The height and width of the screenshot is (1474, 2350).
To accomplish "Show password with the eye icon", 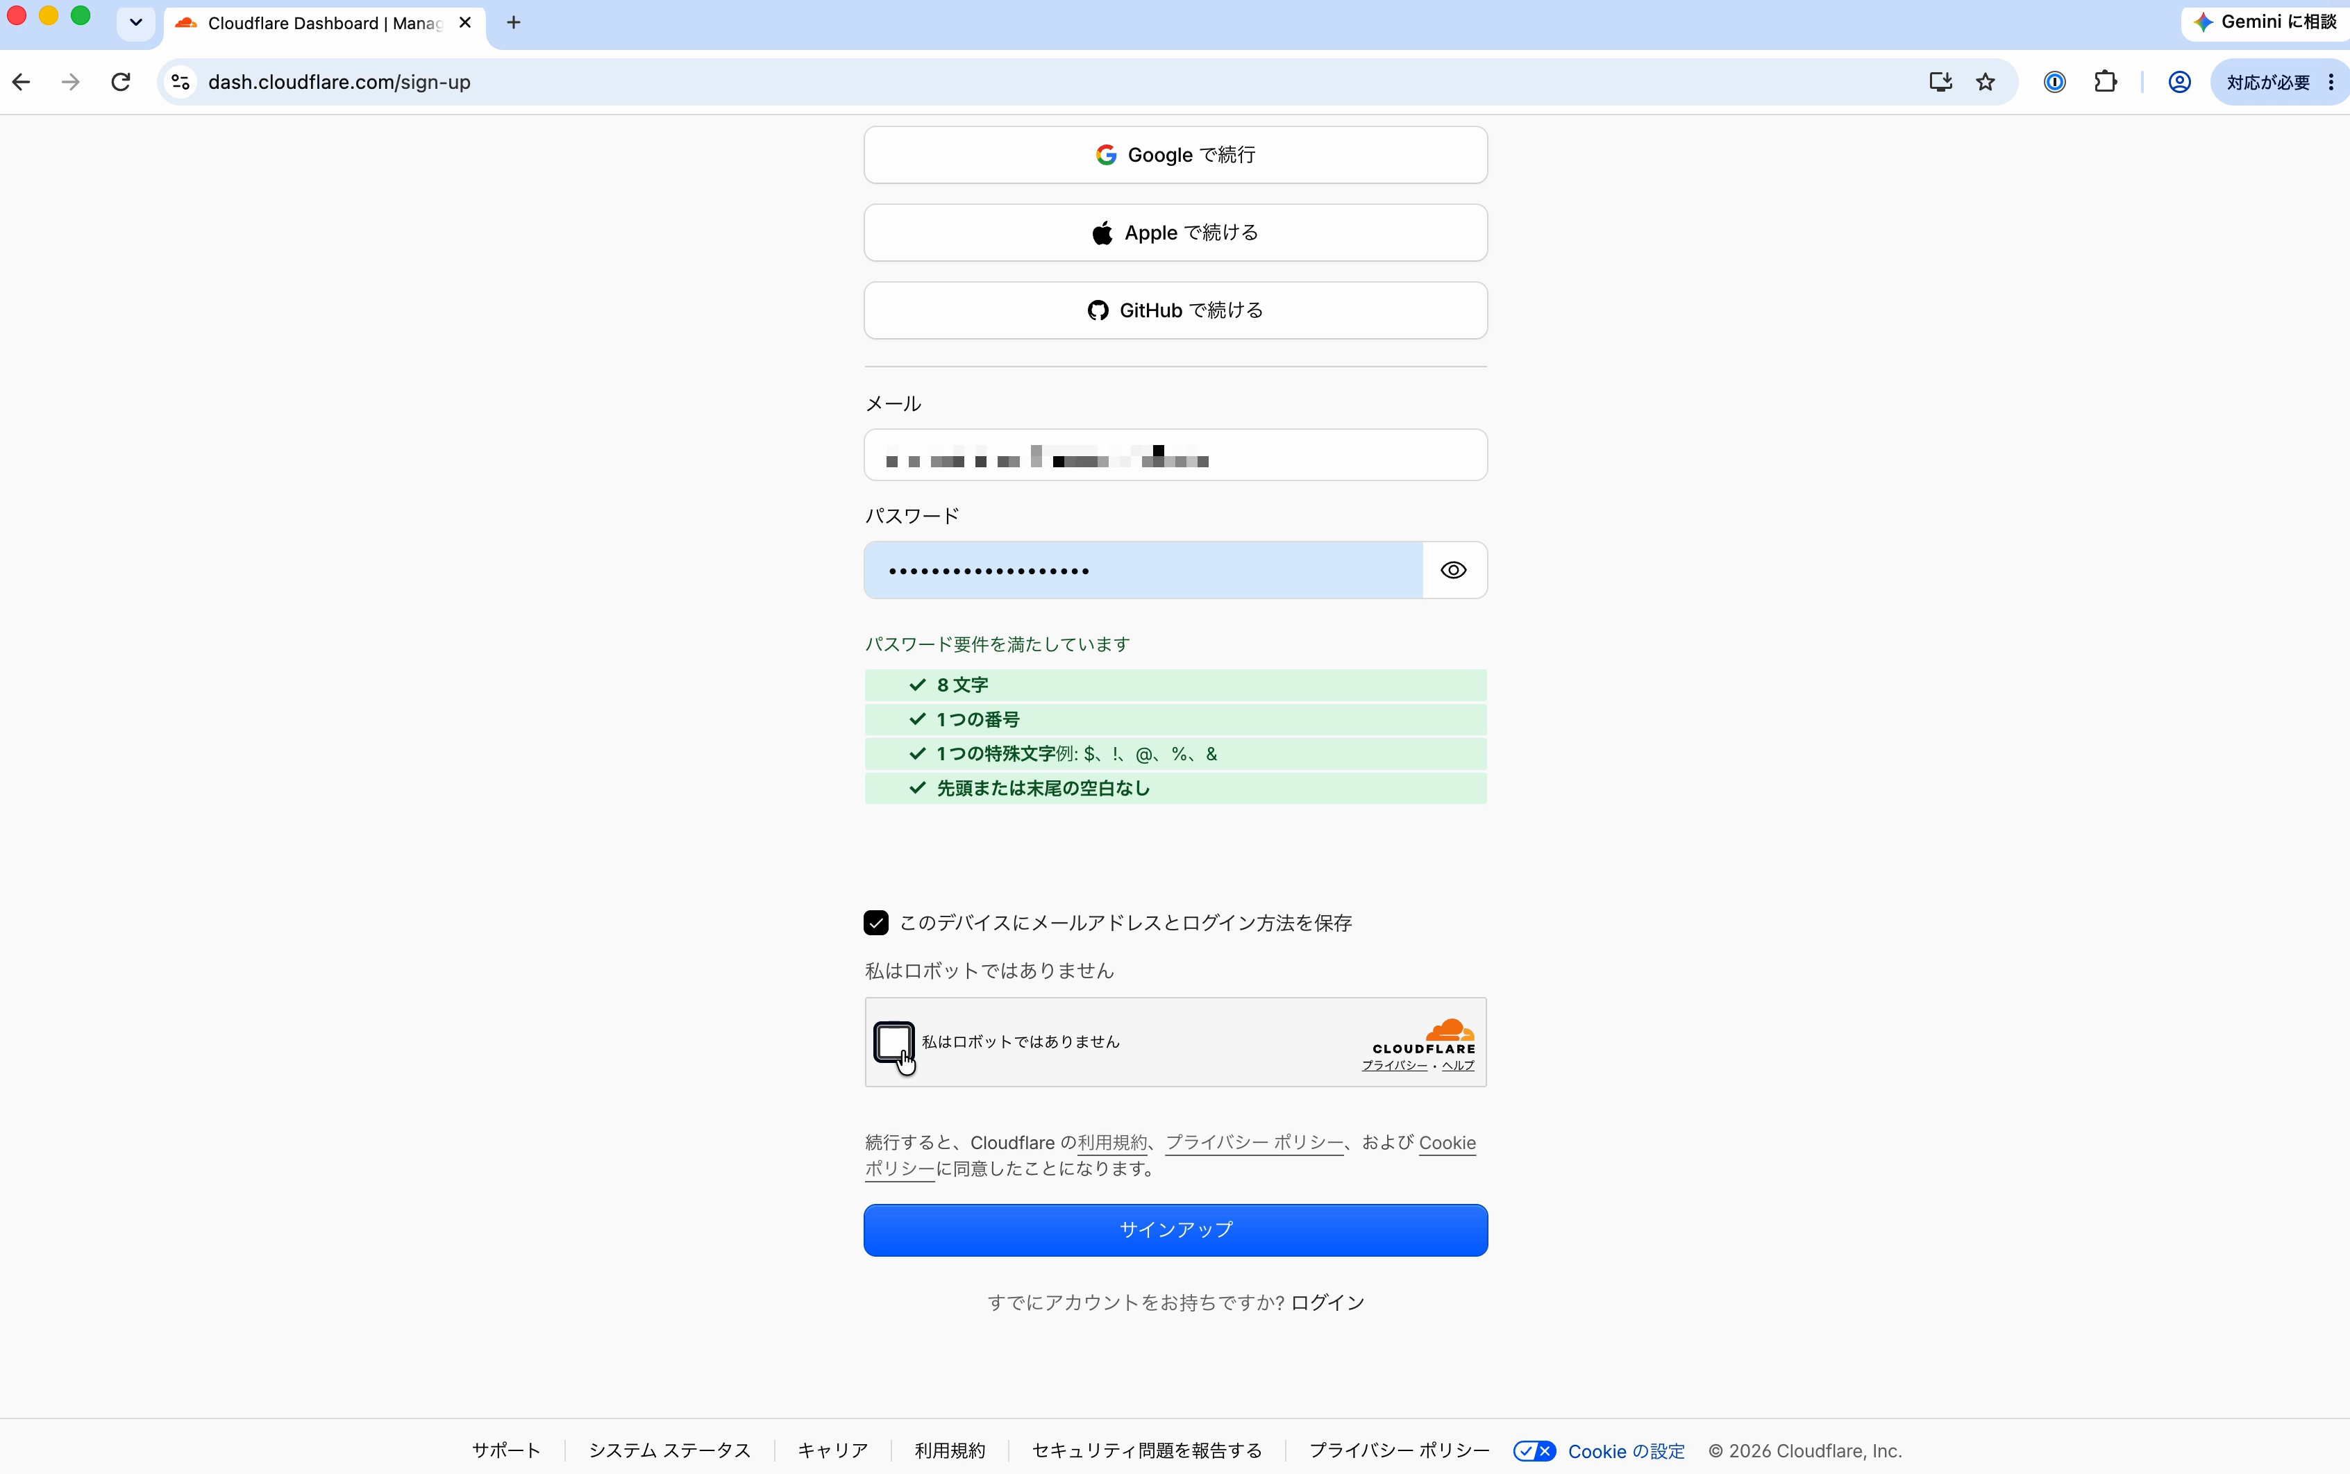I will [x=1453, y=570].
